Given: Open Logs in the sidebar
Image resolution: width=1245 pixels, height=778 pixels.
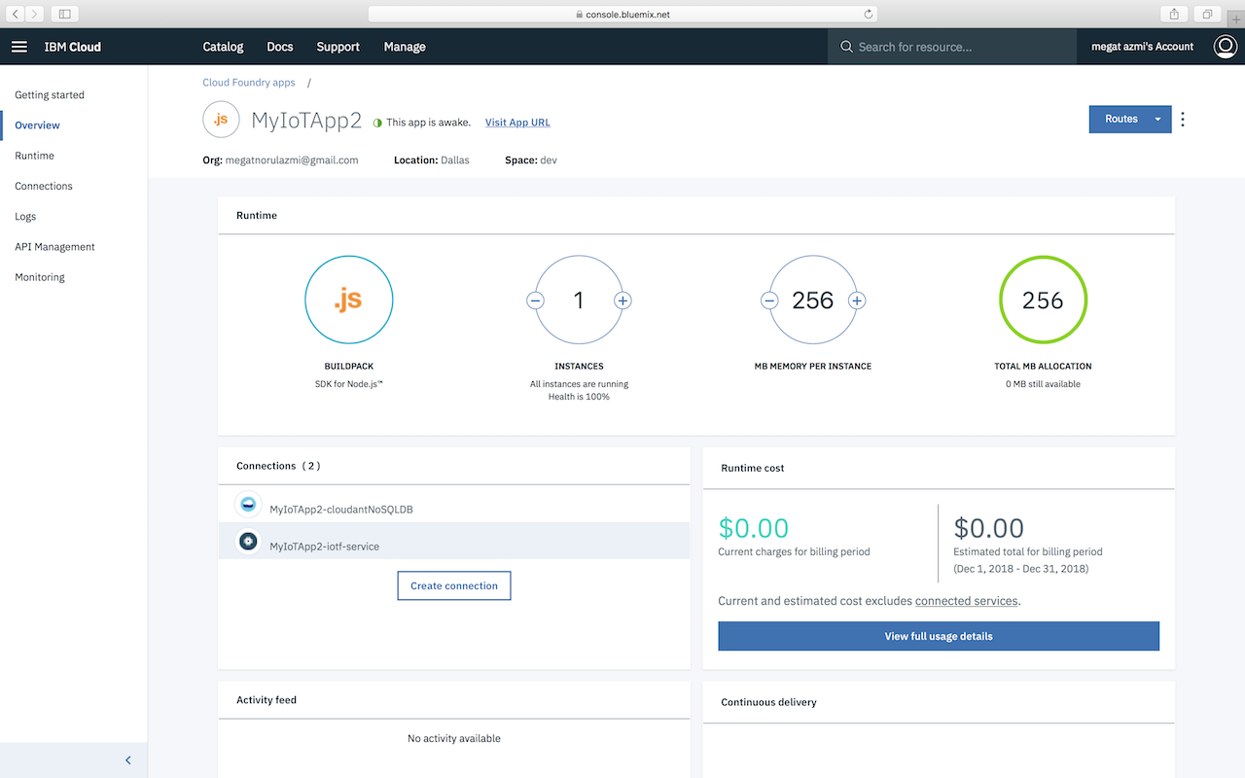Looking at the screenshot, I should click(x=25, y=217).
